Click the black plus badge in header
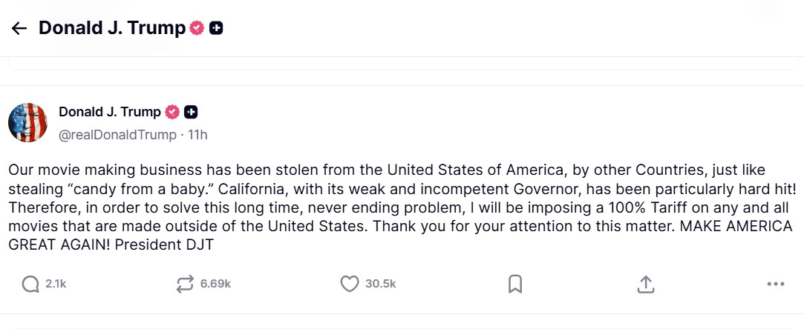The width and height of the screenshot is (804, 329). [x=217, y=28]
